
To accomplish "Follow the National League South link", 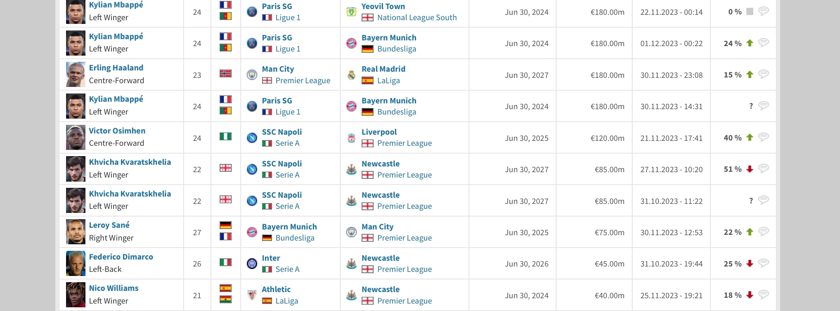I will [x=417, y=17].
